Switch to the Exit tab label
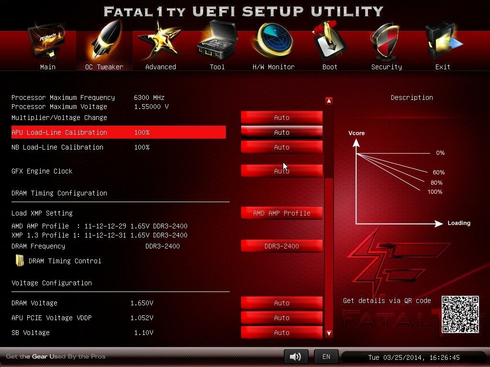 pos(443,67)
